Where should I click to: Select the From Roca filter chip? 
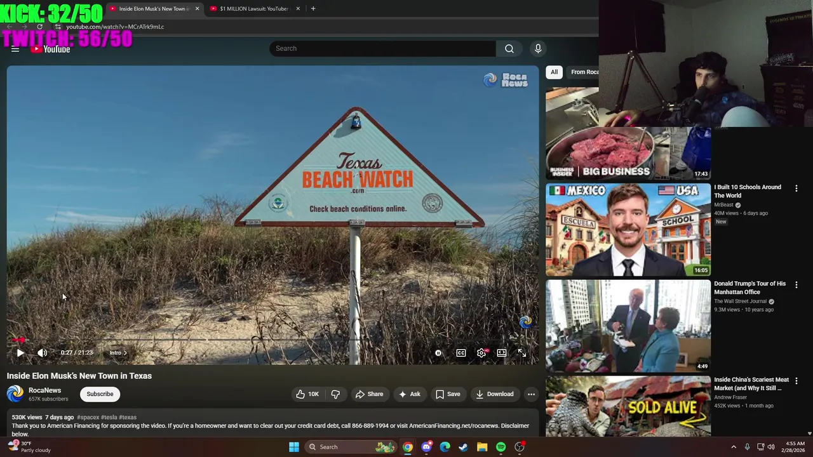584,72
